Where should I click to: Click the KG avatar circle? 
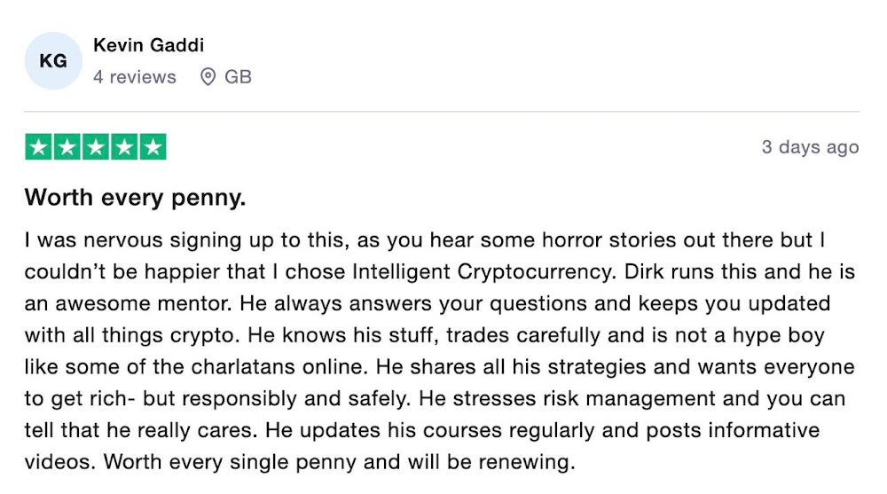(53, 61)
